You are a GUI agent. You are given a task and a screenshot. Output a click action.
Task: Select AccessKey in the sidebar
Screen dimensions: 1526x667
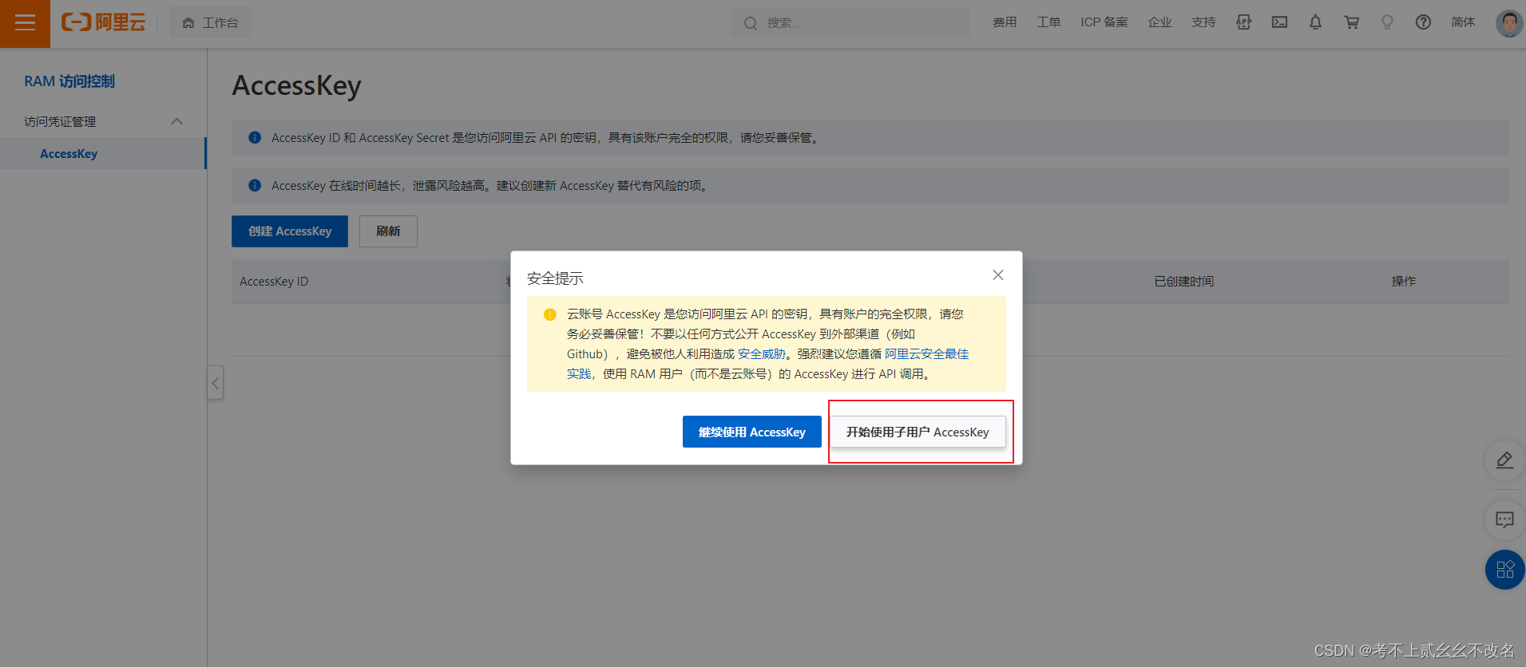point(103,153)
